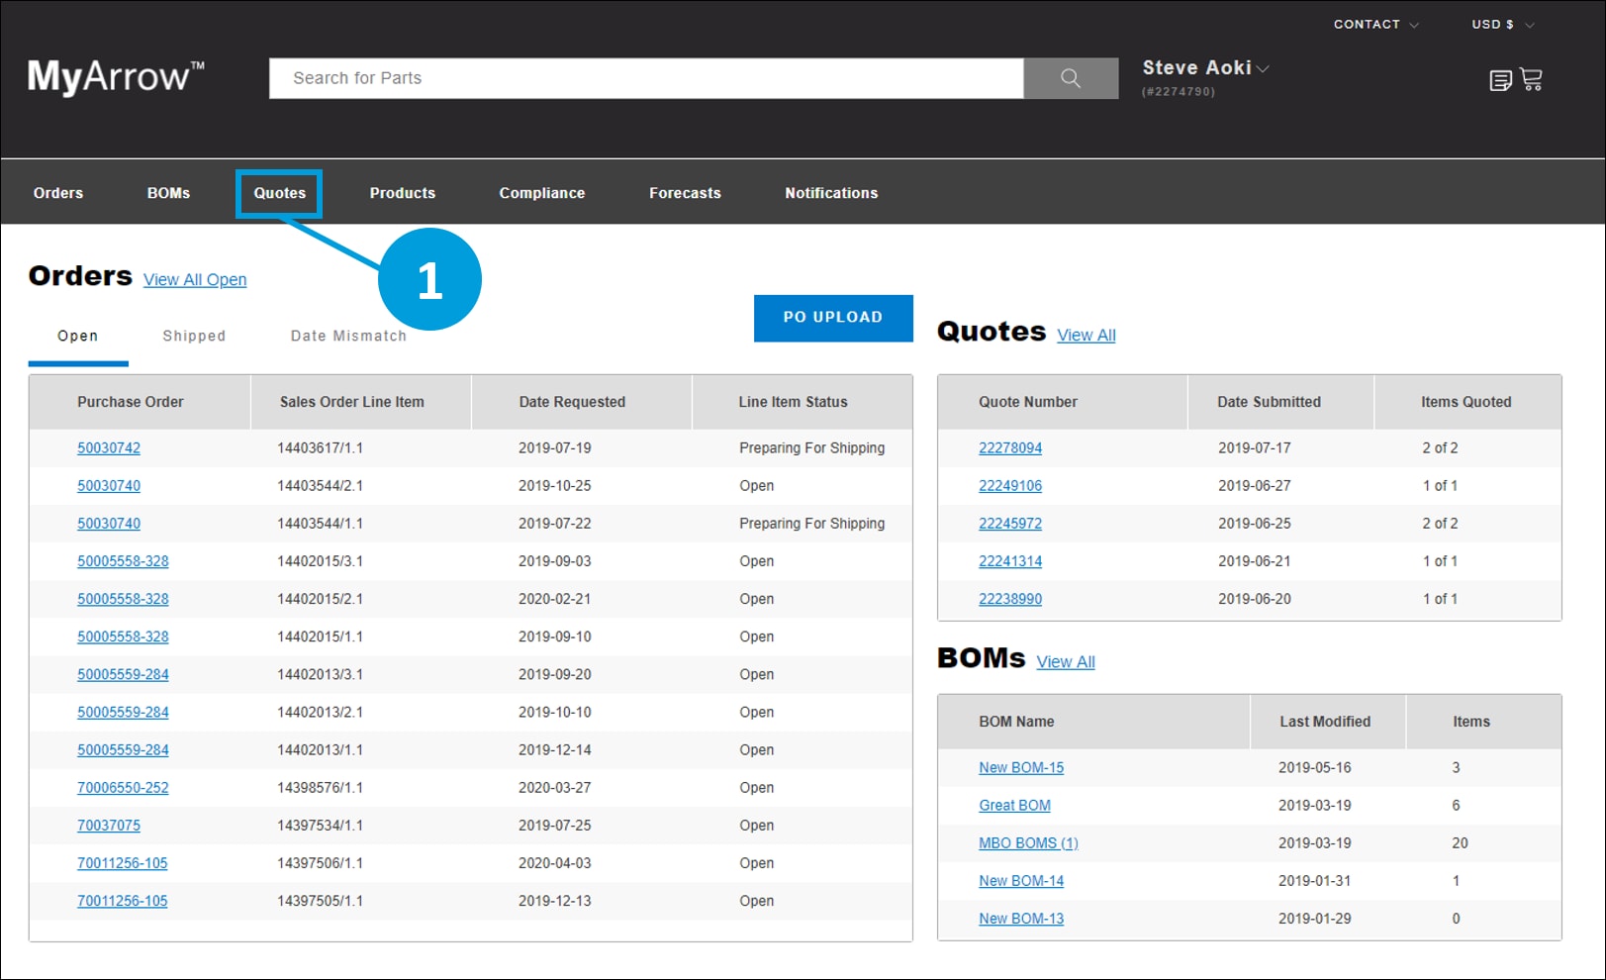Switch to the Shipped orders tab
This screenshot has height=980, width=1606.
click(194, 336)
